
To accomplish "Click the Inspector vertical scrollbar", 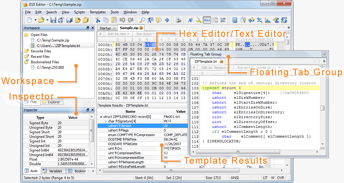I will coord(92,141).
